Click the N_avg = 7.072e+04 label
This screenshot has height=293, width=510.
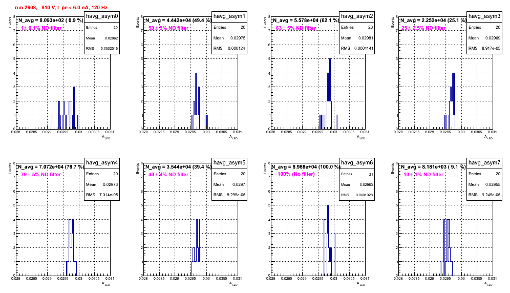coord(50,166)
